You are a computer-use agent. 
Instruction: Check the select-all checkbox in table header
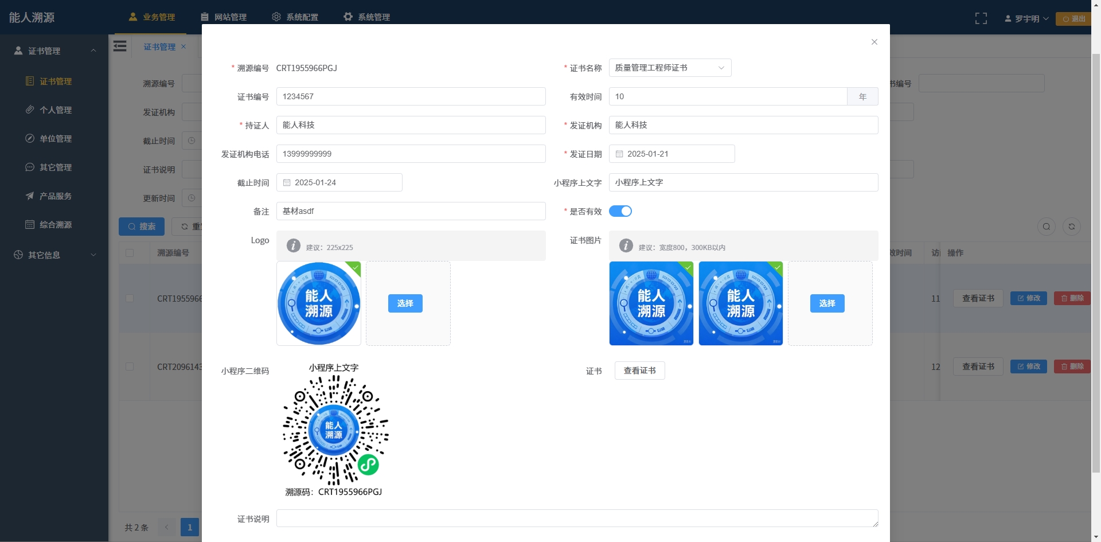(130, 253)
